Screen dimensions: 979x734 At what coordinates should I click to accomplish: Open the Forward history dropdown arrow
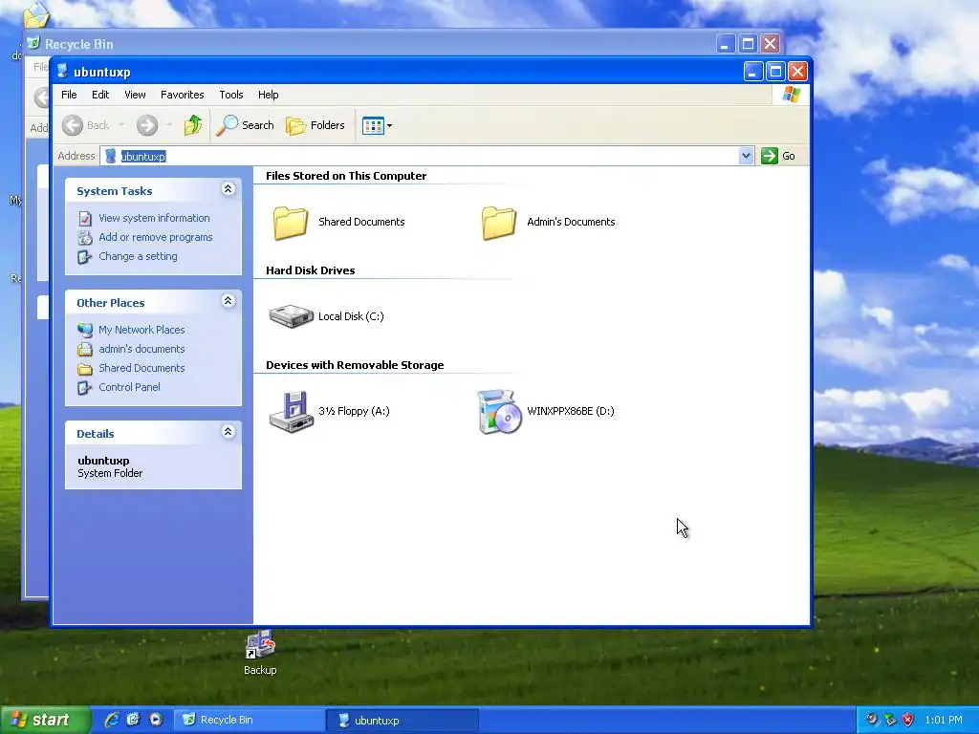coord(169,125)
